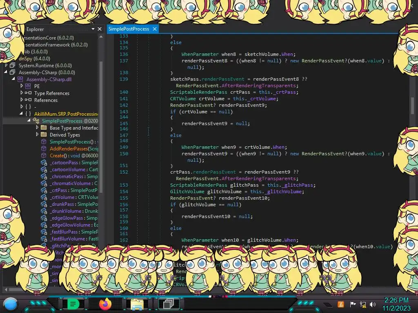The image size is (418, 313).
Task: Click the volume speaker tray icon
Action: pos(372,304)
